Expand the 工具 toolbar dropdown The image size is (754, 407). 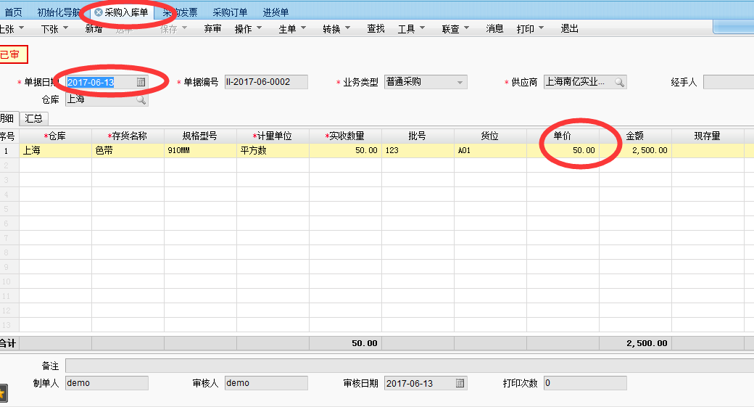(x=411, y=29)
